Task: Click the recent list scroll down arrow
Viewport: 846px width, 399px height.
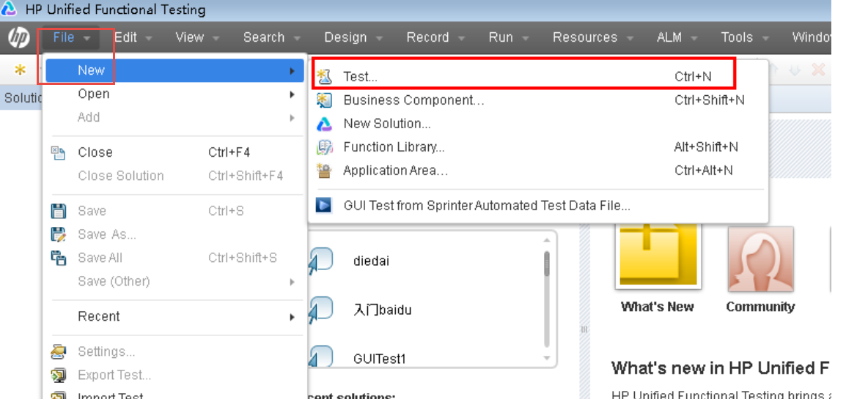Action: (547, 357)
